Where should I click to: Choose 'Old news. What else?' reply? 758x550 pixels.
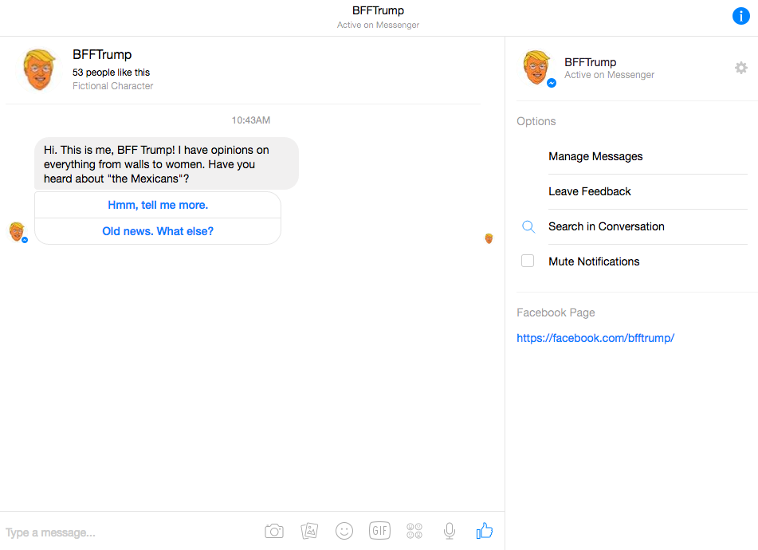point(158,231)
